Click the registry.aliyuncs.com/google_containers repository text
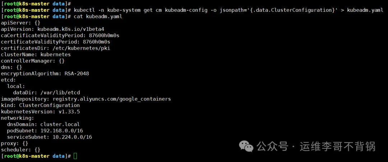Screen dimensions: 388x162 [x=112, y=99]
